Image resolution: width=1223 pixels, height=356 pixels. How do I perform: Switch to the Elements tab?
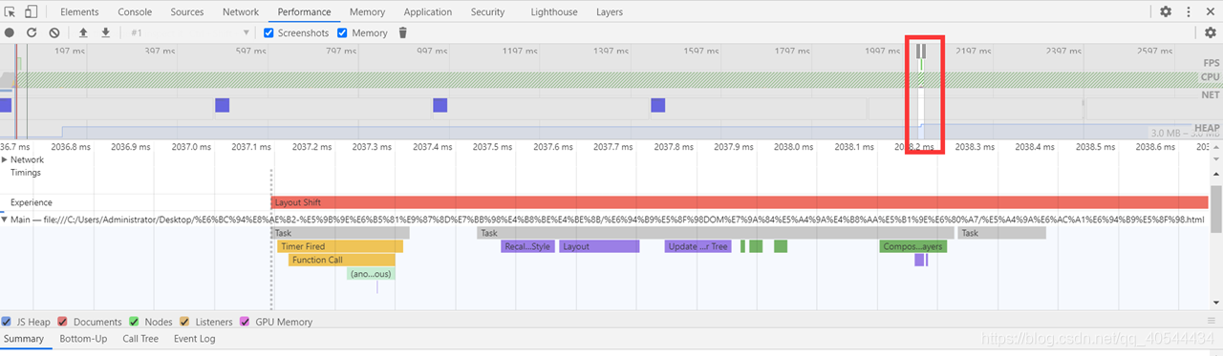[x=79, y=11]
